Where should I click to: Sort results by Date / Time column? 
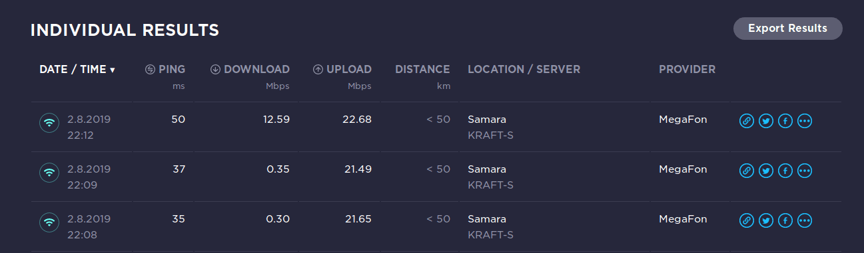click(x=77, y=69)
